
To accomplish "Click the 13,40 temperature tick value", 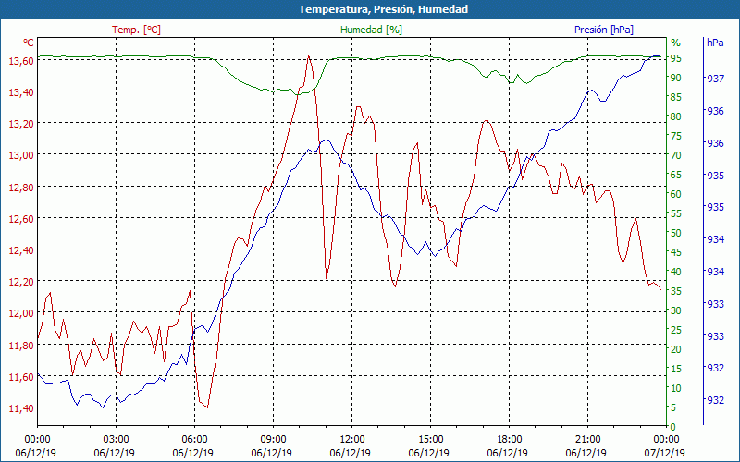I will tap(21, 92).
